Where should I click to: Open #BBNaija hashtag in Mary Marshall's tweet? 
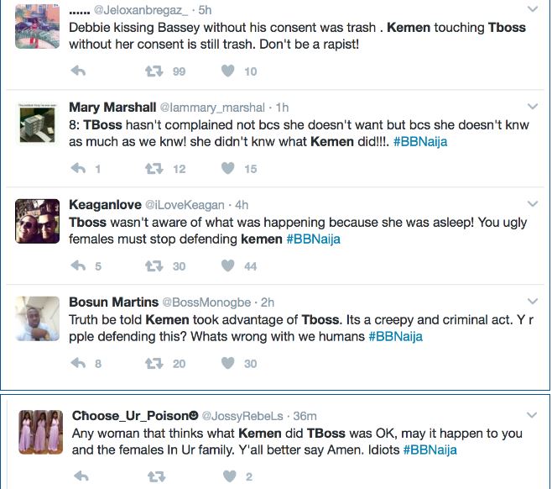point(419,141)
